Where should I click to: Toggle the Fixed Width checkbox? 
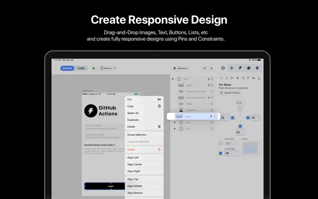[220, 143]
